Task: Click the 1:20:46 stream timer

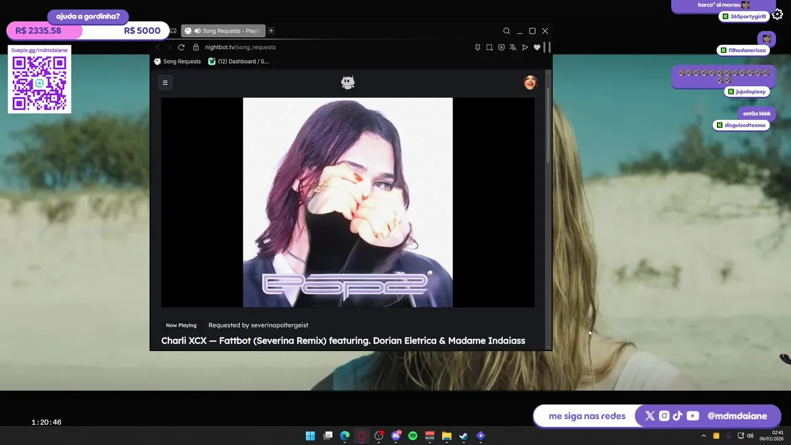Action: [46, 422]
